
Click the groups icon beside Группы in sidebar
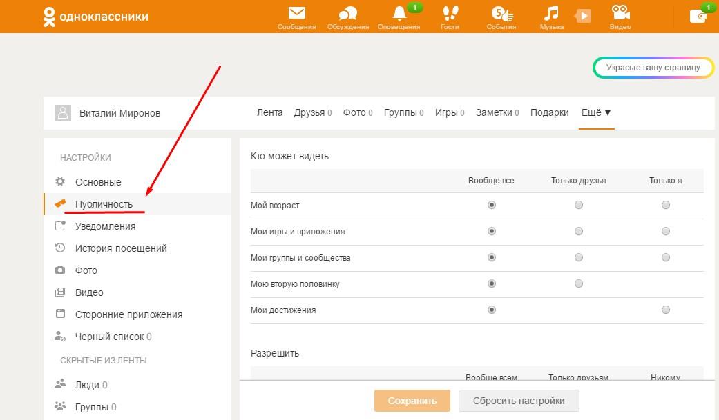click(x=60, y=406)
